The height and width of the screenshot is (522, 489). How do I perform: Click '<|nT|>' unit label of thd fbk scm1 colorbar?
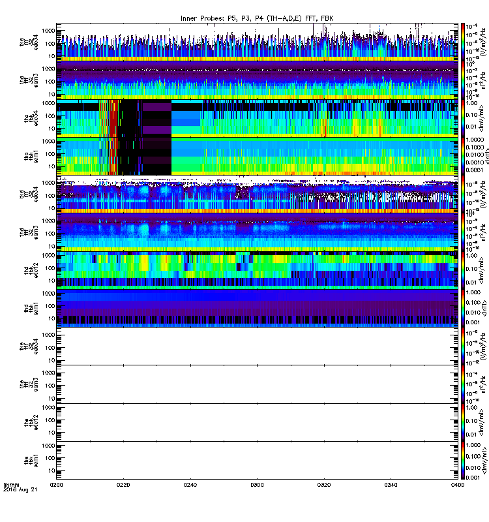485,307
